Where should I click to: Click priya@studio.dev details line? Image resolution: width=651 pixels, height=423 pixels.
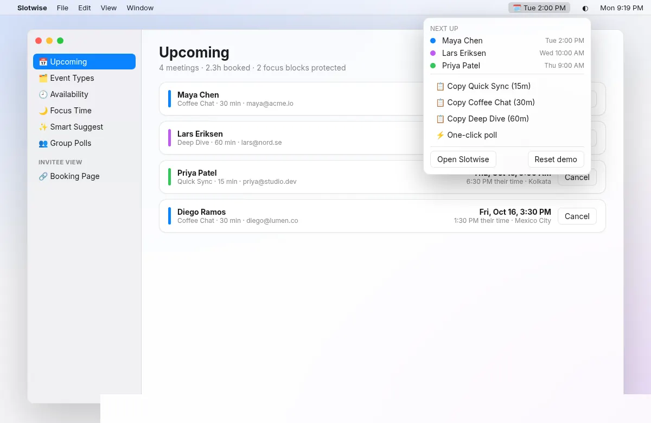tap(237, 182)
